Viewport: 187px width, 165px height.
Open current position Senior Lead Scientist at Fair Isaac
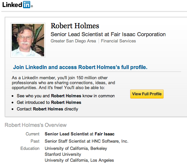(80, 134)
